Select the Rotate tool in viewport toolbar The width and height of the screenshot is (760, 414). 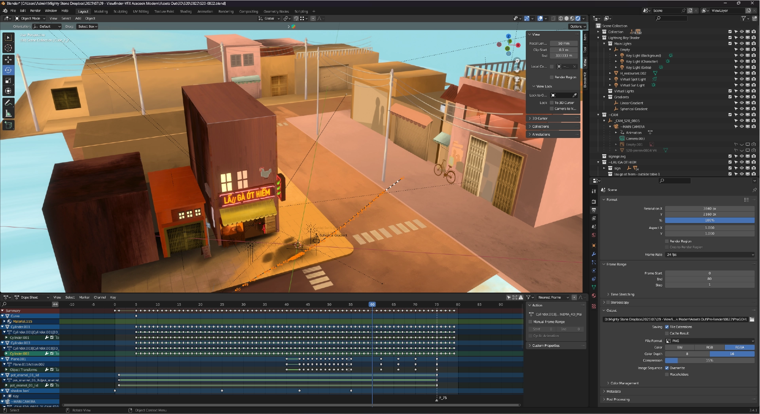tap(8, 70)
